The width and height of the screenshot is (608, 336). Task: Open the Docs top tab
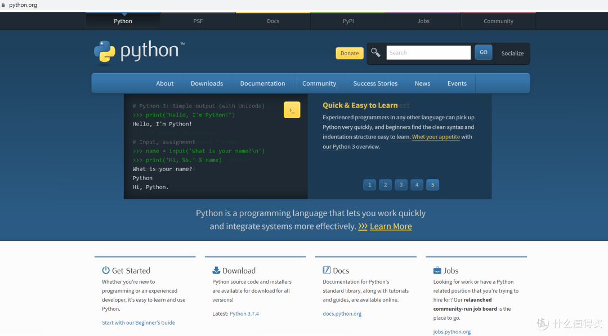(273, 21)
